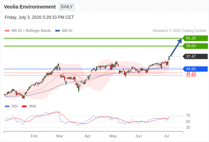Click the RSI 70 level axis label
Screen dimensions: 209x142
click(188, 115)
